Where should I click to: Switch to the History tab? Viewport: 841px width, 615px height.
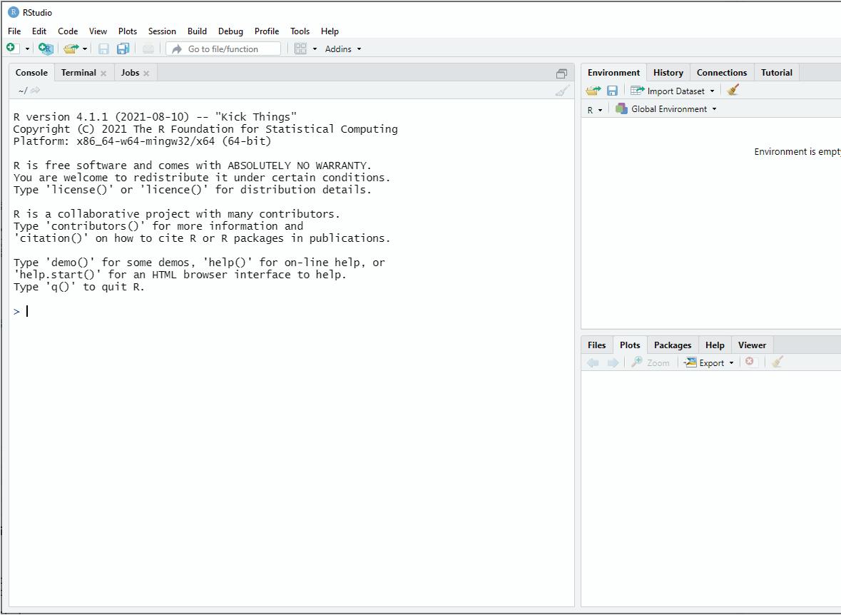[x=668, y=73]
